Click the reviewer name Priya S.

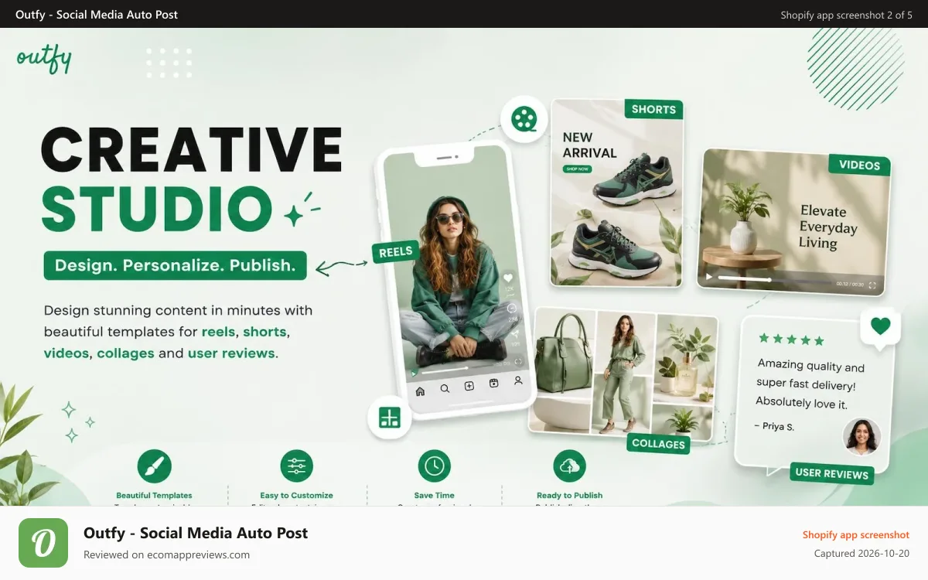[774, 426]
